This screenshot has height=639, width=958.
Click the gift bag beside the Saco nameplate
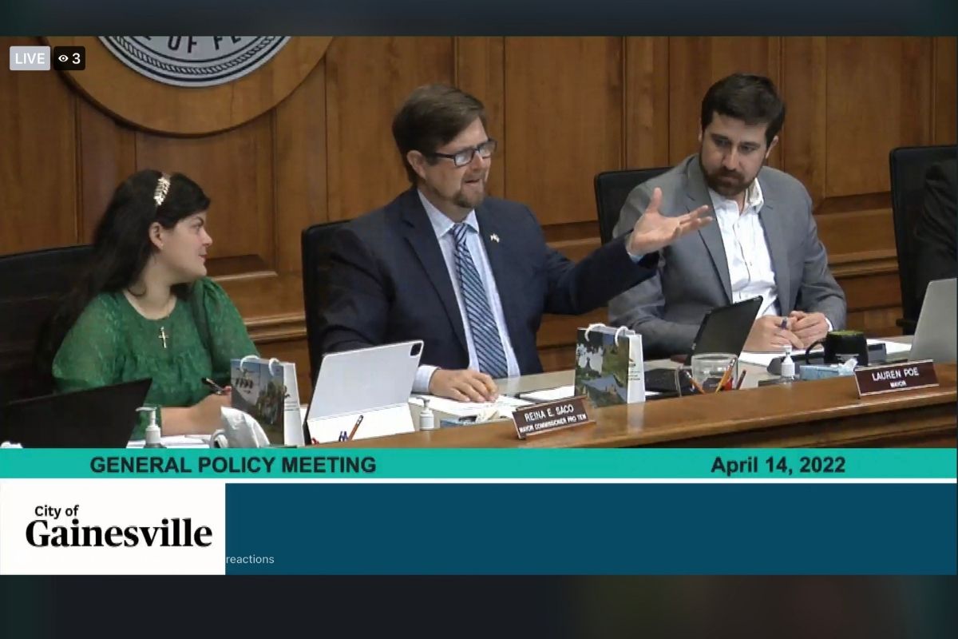tap(609, 366)
